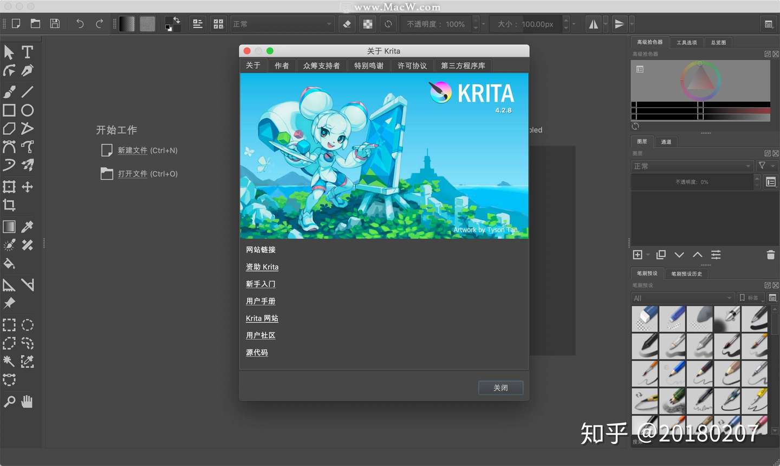Delete layer with the trash icon
Image resolution: width=780 pixels, height=466 pixels.
tap(771, 255)
